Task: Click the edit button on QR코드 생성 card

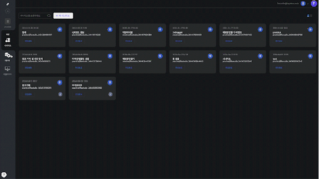Action: 78,41
